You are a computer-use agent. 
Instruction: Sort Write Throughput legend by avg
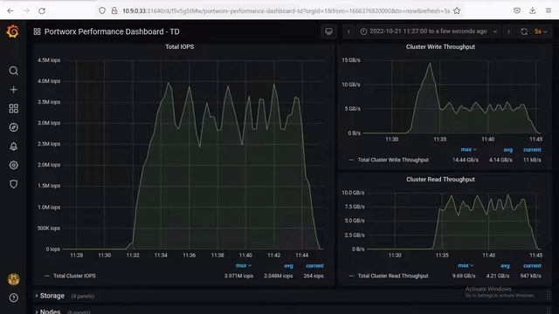508,150
